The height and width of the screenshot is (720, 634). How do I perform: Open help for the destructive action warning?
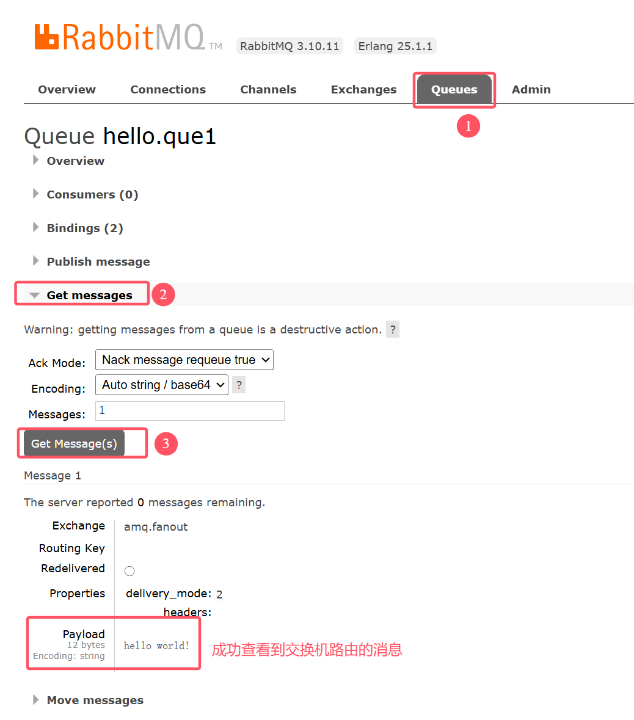click(393, 330)
